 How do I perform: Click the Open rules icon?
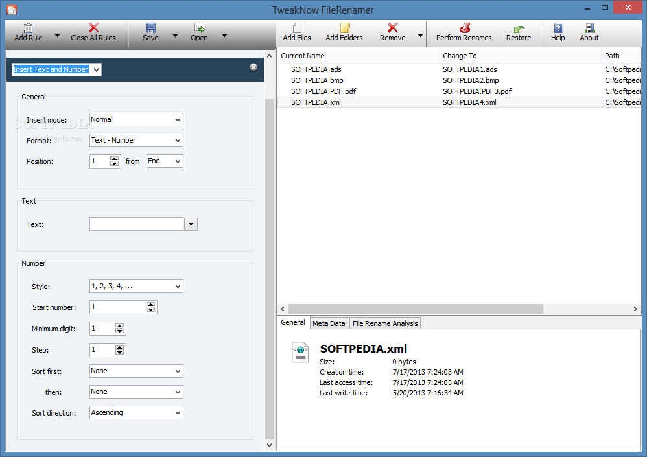[199, 28]
